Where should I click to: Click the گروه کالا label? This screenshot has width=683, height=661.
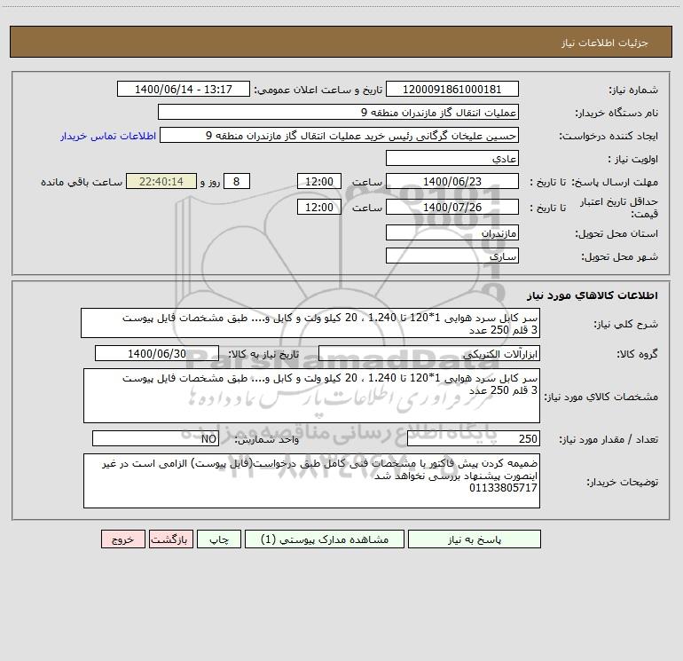pyautogui.click(x=637, y=354)
